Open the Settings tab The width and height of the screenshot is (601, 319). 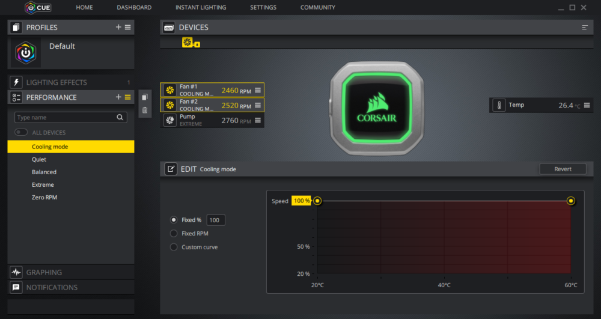click(263, 7)
